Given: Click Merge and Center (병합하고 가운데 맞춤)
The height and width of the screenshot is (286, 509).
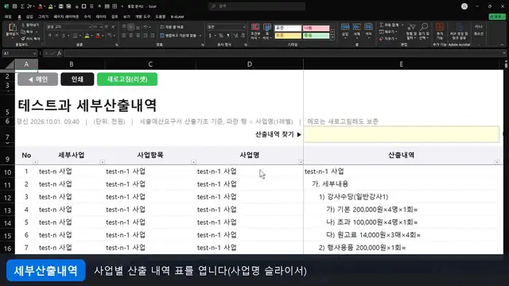Looking at the screenshot, I should (178, 36).
